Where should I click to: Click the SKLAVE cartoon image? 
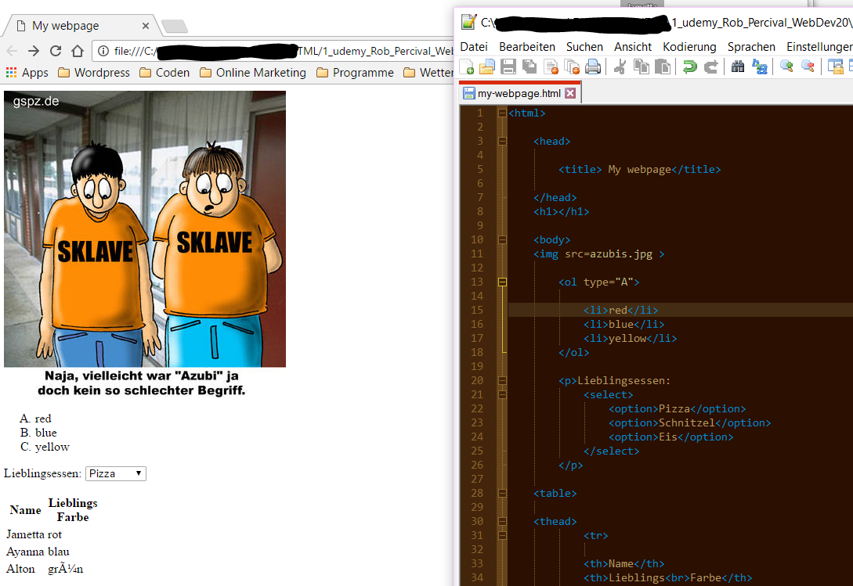145,246
